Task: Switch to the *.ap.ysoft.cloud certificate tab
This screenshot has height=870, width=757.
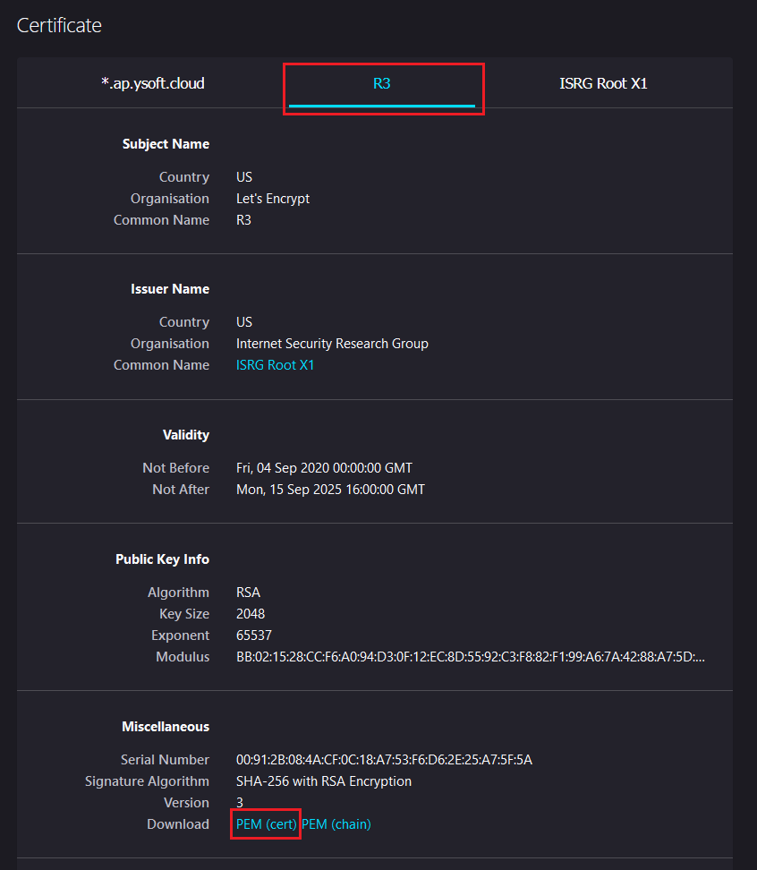Action: [153, 83]
